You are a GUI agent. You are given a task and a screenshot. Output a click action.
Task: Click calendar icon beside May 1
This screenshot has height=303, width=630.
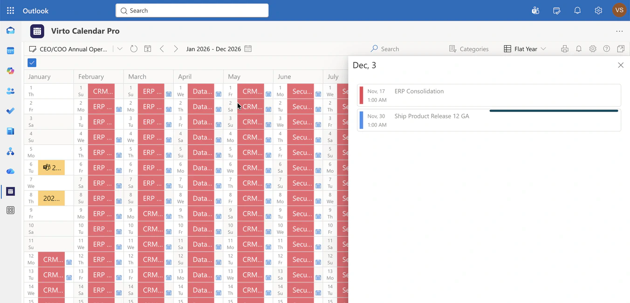point(268,94)
